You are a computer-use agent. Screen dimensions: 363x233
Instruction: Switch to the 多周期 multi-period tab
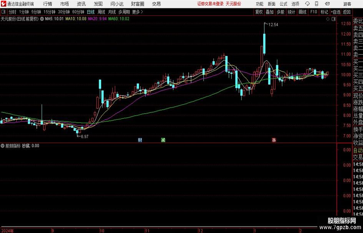click(124, 12)
